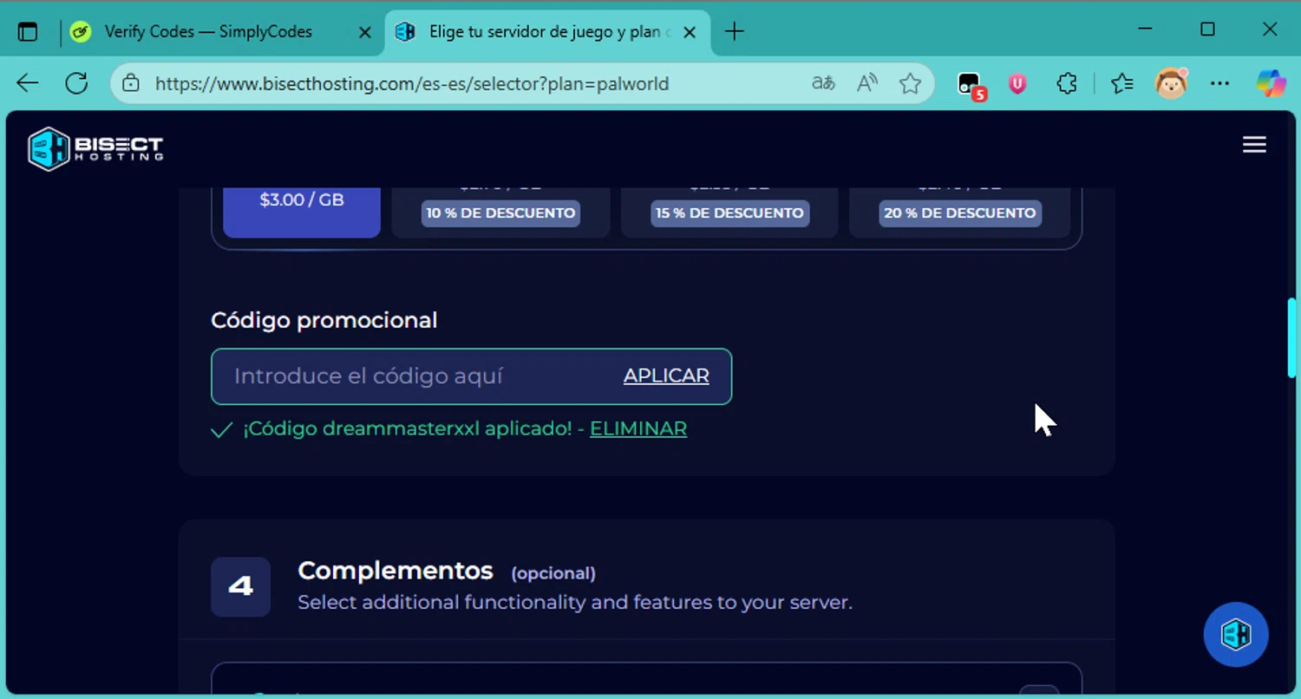Screen dimensions: 1301x699
Task: Activate the Read aloud icon
Action: tap(866, 83)
